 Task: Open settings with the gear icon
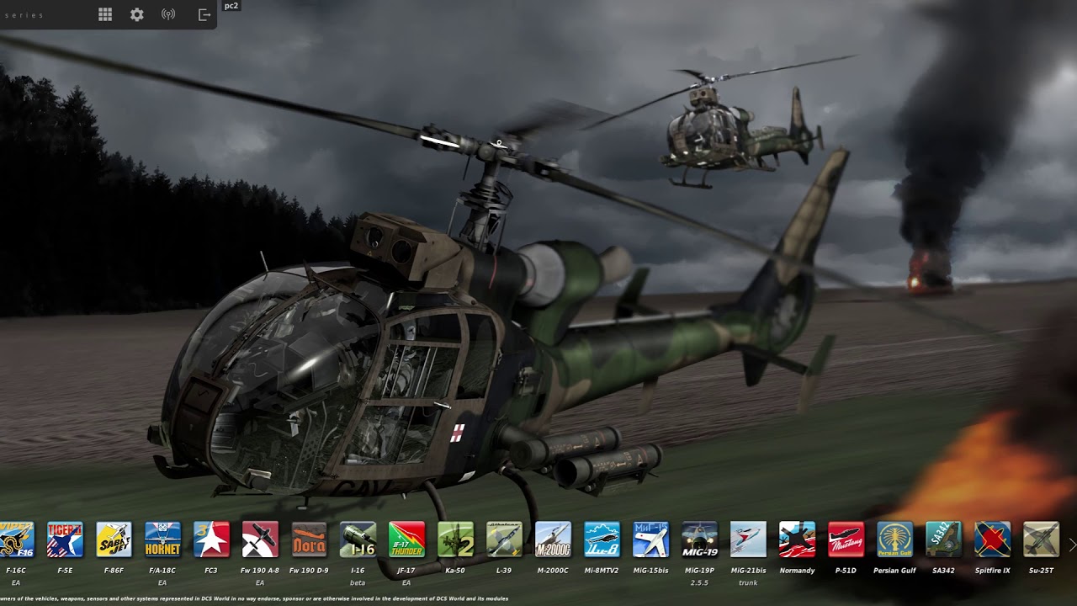137,14
